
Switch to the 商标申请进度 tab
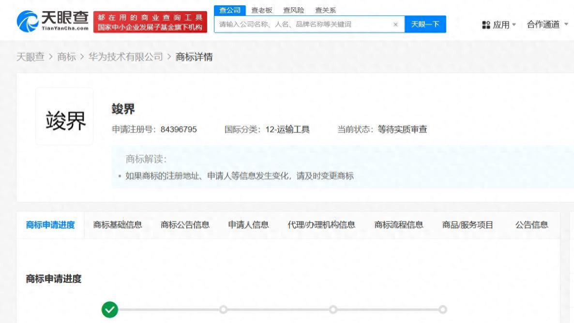[x=50, y=225]
